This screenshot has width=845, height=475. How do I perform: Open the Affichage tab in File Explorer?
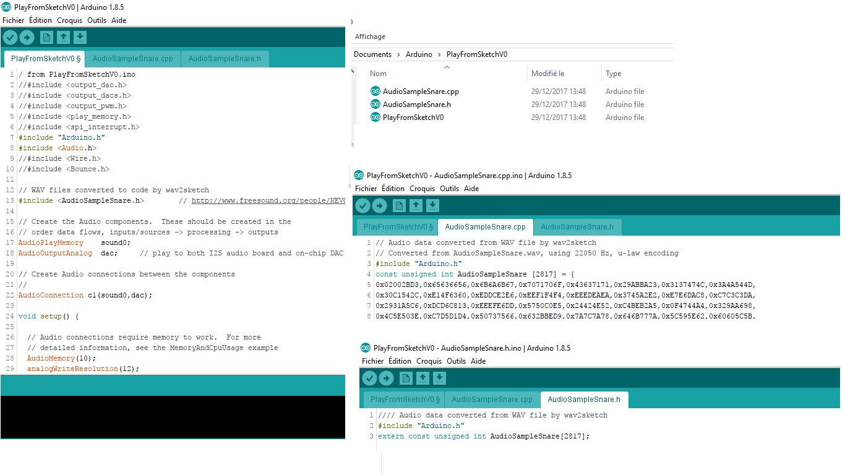[370, 37]
